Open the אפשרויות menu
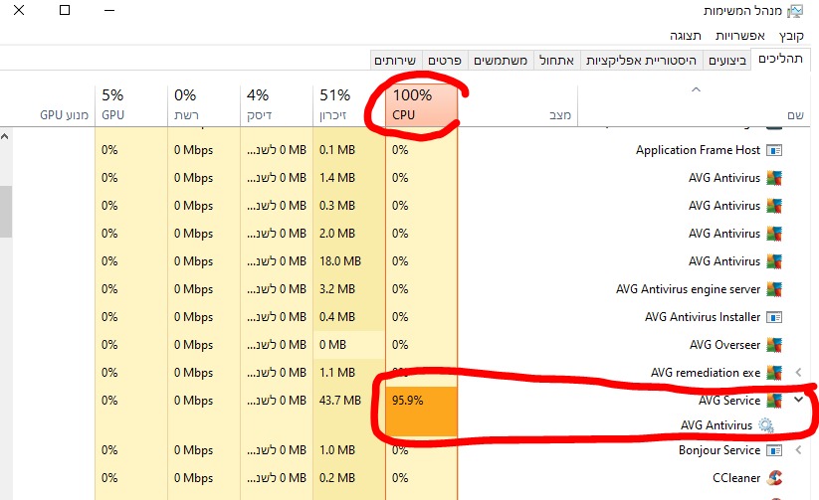This screenshot has width=819, height=500. [740, 36]
